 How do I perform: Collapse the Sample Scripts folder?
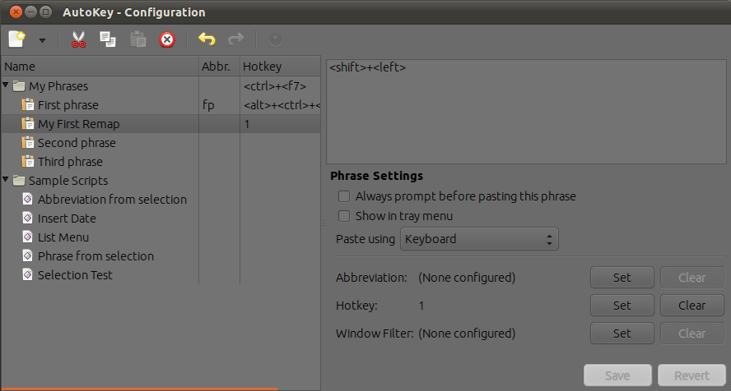click(x=6, y=179)
